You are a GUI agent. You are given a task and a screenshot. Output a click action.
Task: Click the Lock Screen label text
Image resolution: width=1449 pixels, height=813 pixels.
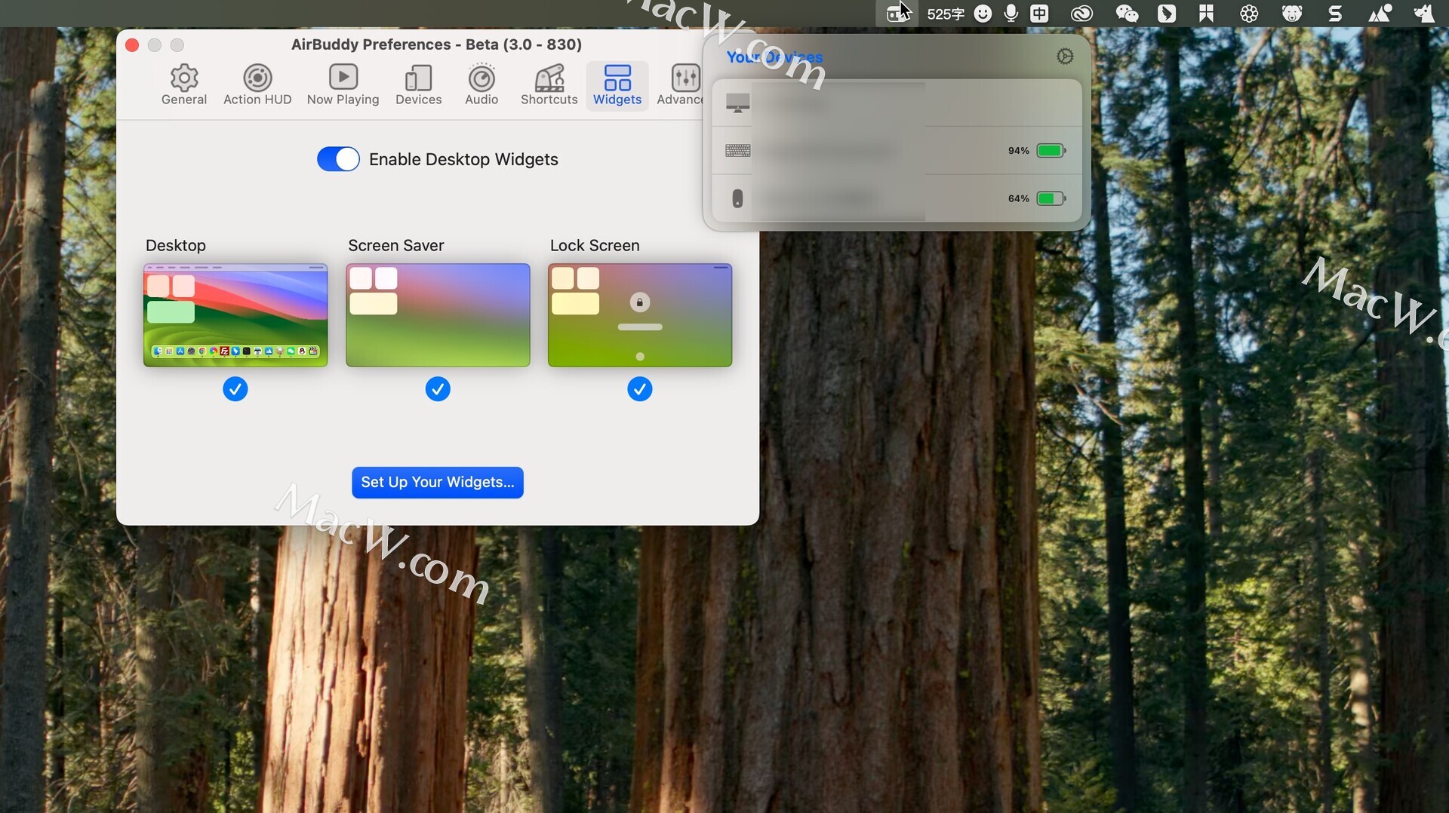pyautogui.click(x=595, y=246)
